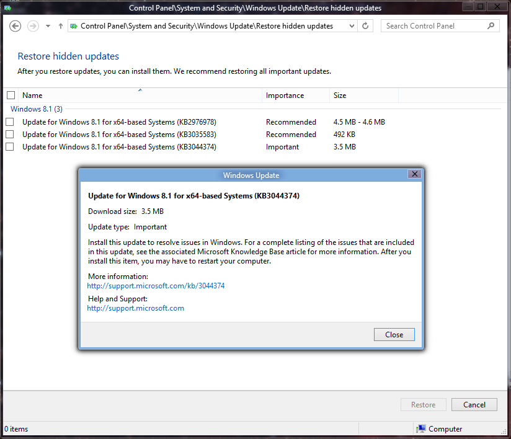511x439 pixels.
Task: Maximize the Control Panel window
Action: pyautogui.click(x=481, y=6)
